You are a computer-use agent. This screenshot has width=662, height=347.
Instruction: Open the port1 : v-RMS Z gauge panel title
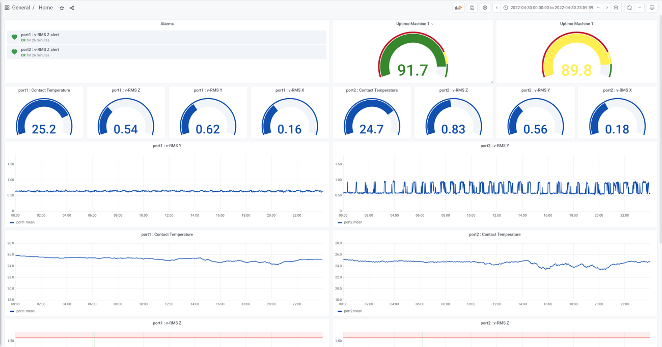point(126,90)
